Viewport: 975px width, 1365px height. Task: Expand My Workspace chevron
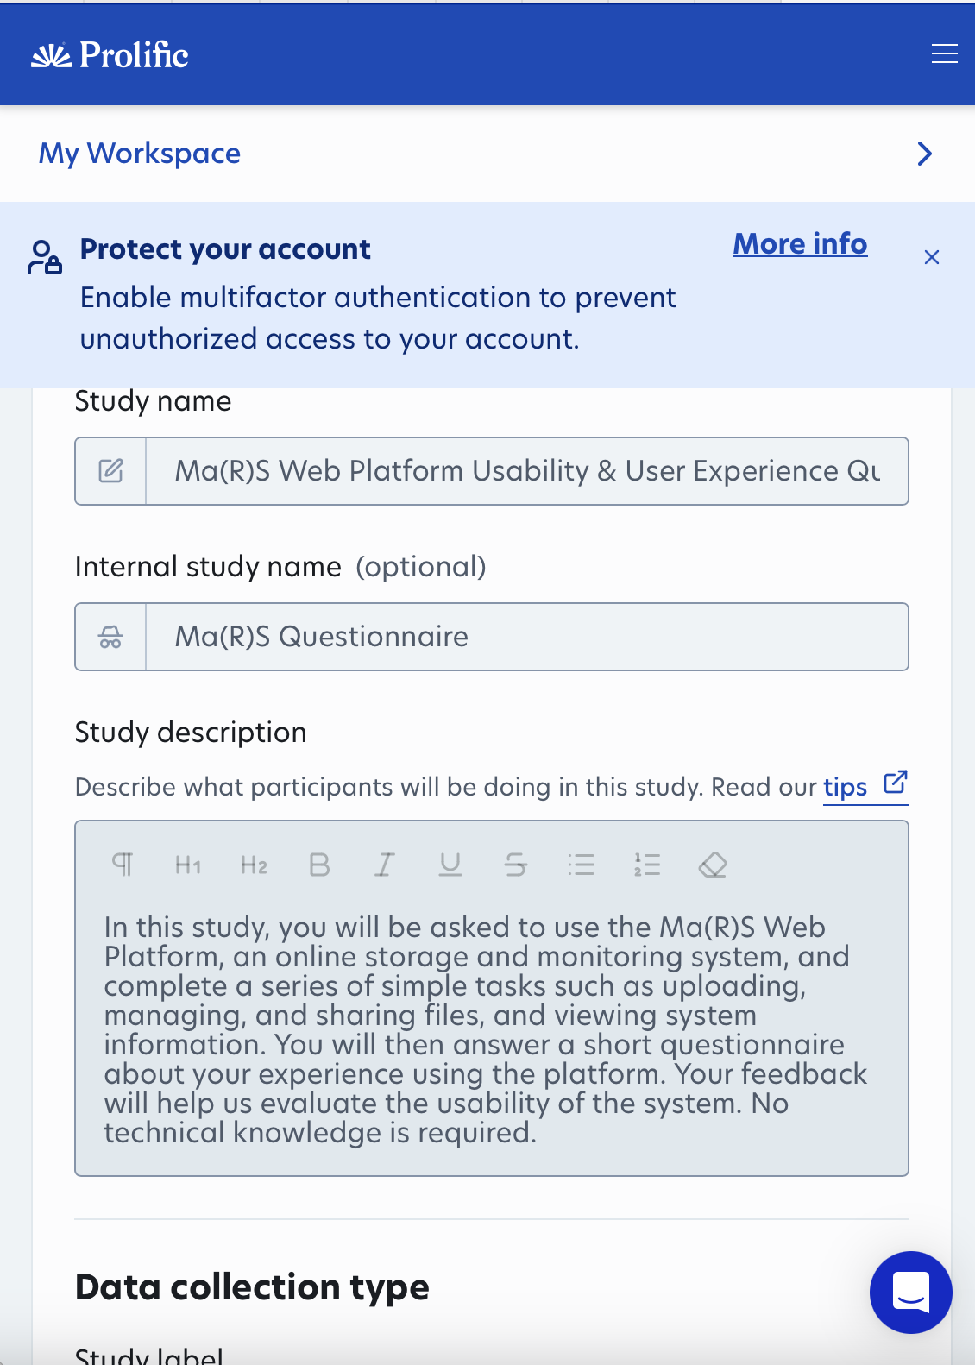click(924, 154)
